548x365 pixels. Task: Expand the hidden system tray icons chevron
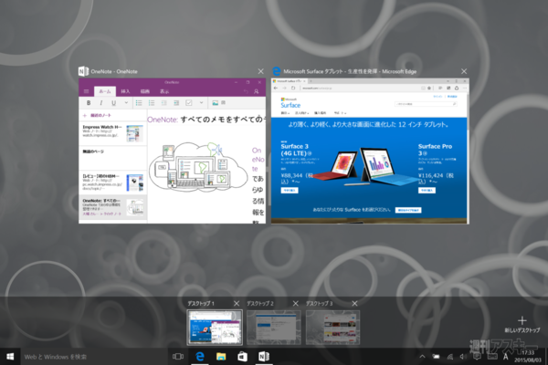pyautogui.click(x=422, y=357)
